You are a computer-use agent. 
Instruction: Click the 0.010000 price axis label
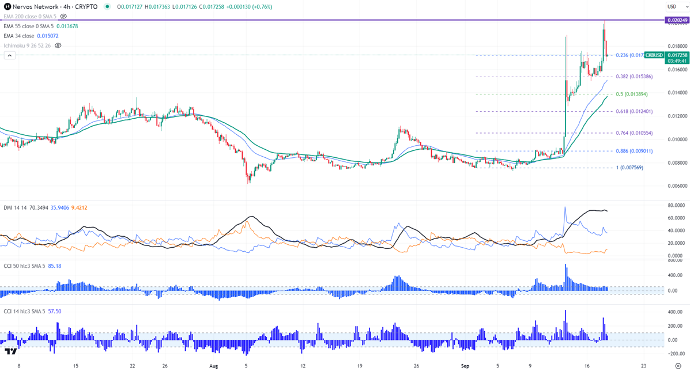[x=677, y=139]
